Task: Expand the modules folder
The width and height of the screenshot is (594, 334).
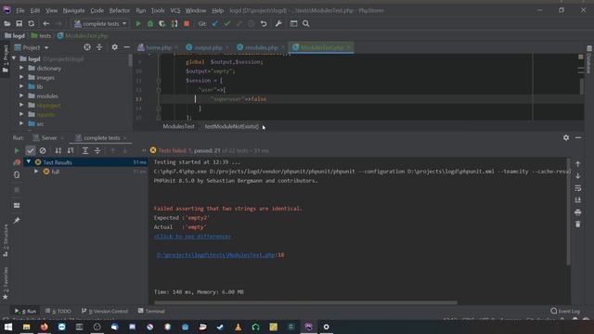Action: pos(21,96)
